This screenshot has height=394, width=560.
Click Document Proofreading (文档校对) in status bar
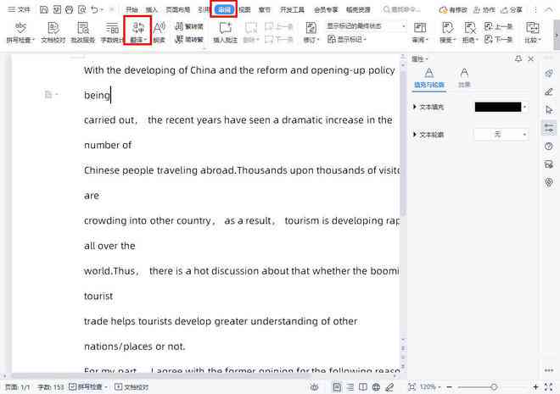coord(132,387)
